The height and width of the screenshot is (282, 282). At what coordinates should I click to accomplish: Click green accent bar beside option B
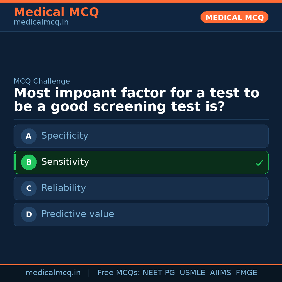[x=15, y=162]
